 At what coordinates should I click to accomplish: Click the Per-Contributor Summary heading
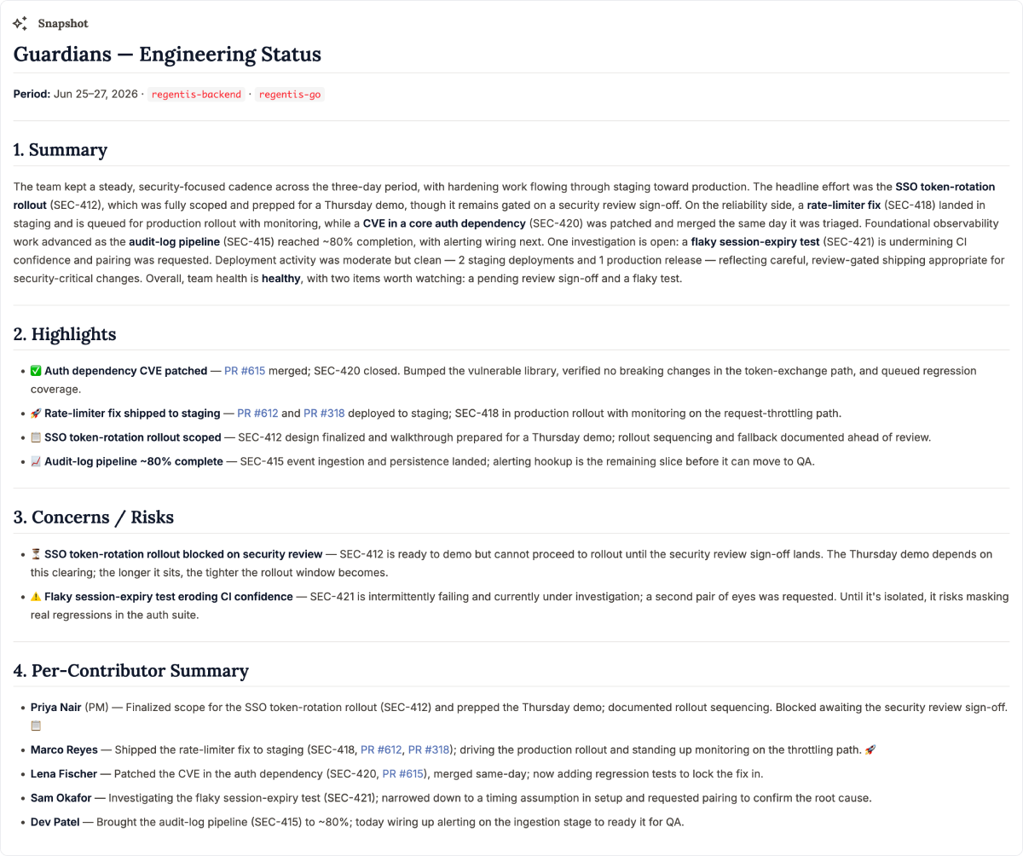click(x=131, y=671)
